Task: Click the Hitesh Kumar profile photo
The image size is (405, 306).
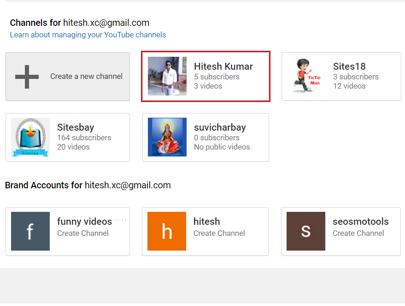Action: click(167, 76)
